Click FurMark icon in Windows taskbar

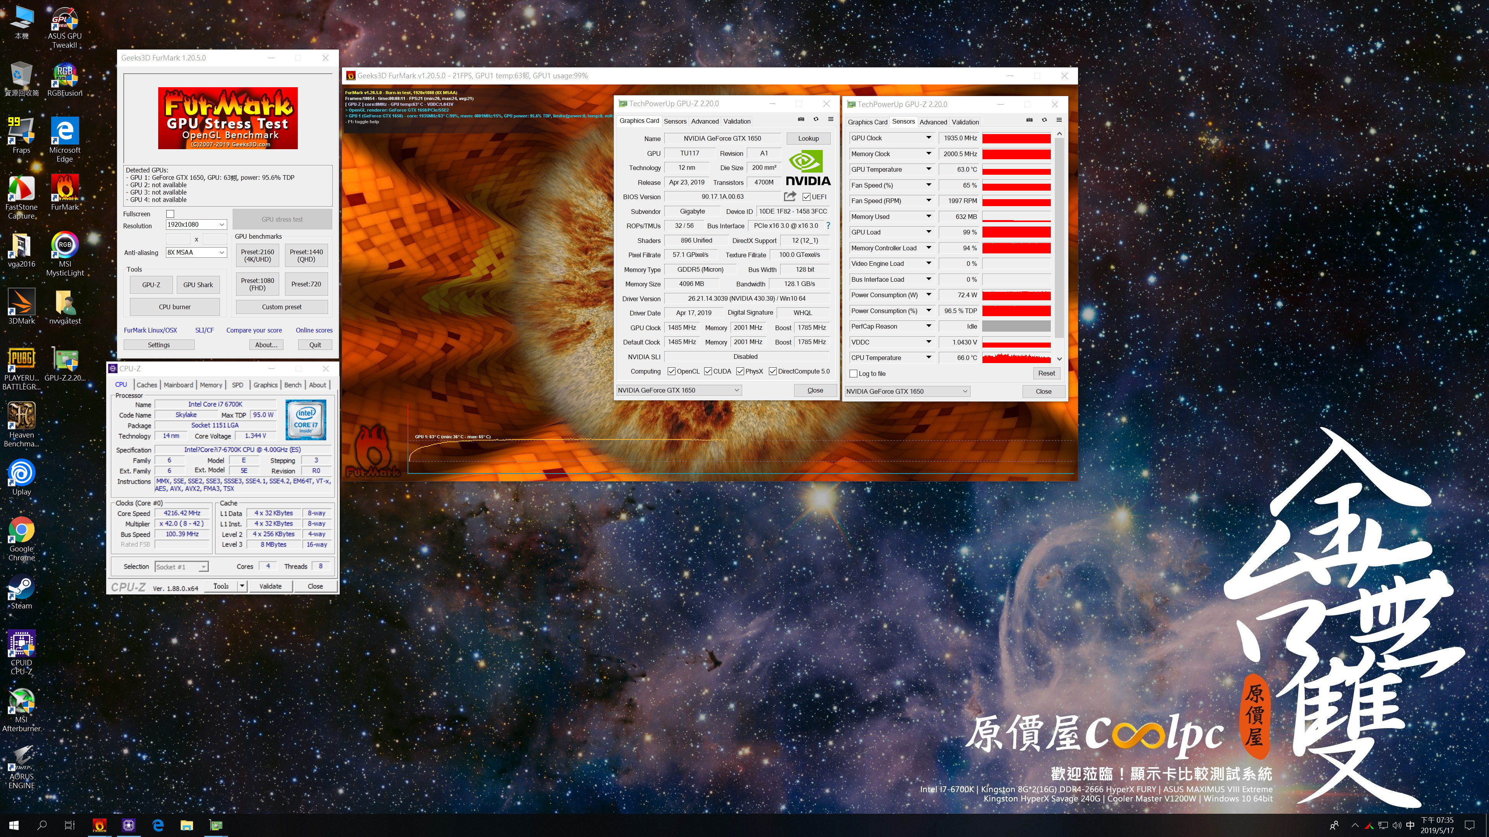tap(99, 825)
